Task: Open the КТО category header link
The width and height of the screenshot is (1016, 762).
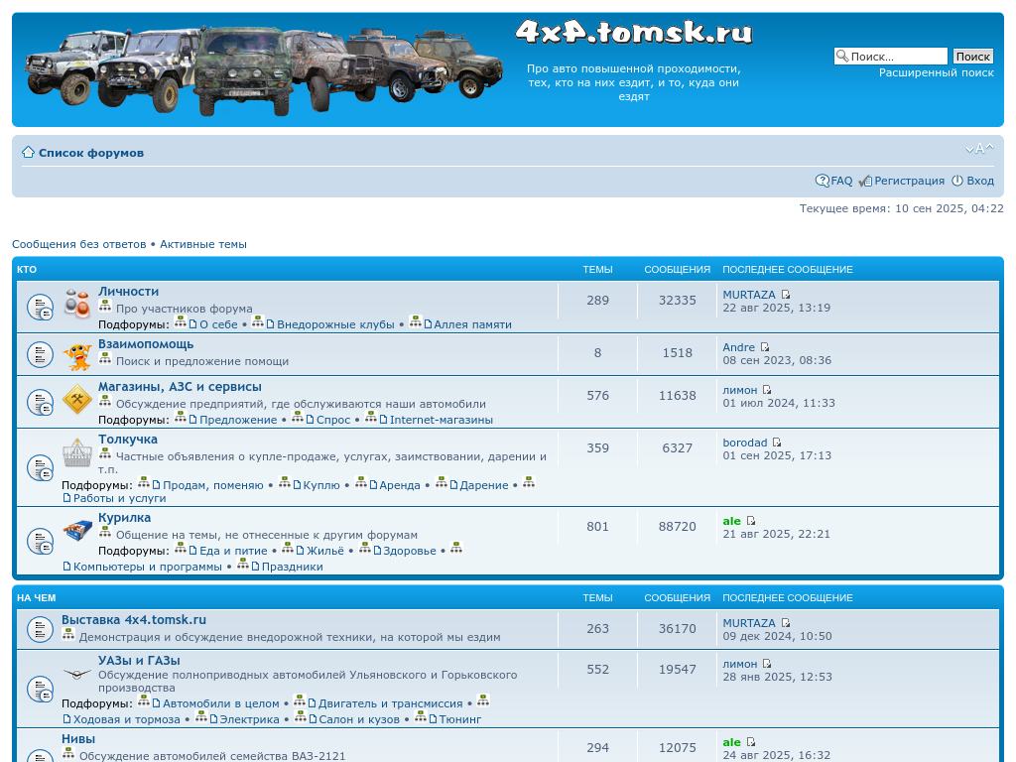Action: pyautogui.click(x=27, y=270)
